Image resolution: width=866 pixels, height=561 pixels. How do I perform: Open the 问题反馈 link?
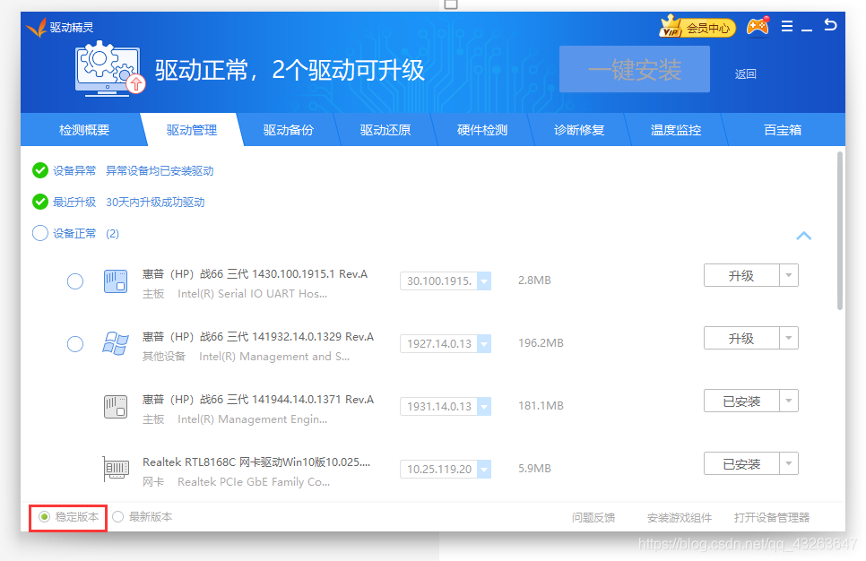pos(593,517)
